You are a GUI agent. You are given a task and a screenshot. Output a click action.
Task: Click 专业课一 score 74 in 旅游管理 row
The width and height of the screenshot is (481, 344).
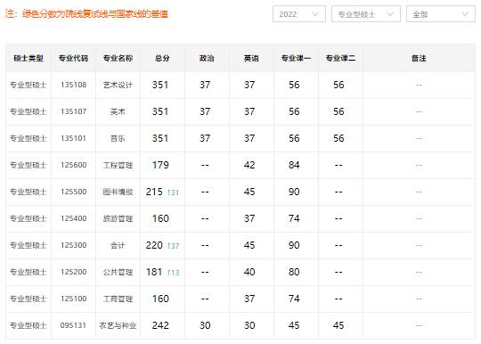tap(294, 218)
